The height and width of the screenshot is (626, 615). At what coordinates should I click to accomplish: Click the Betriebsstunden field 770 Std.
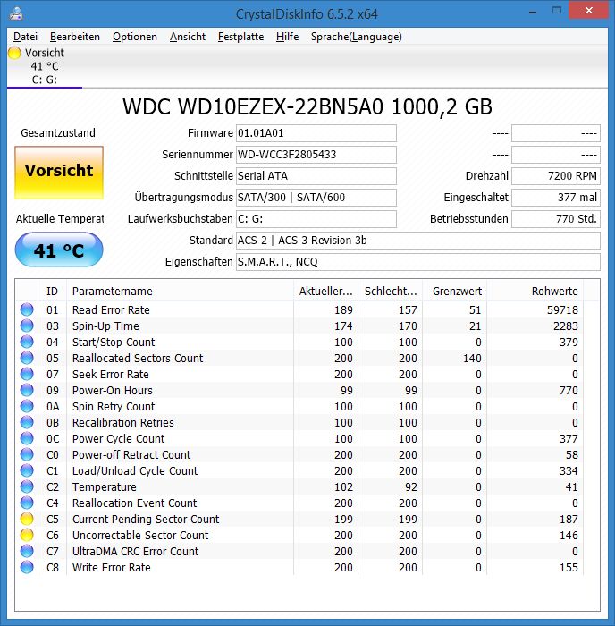(x=555, y=219)
